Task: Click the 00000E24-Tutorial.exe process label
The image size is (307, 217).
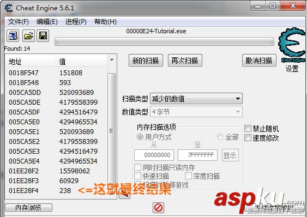Action: 156,31
